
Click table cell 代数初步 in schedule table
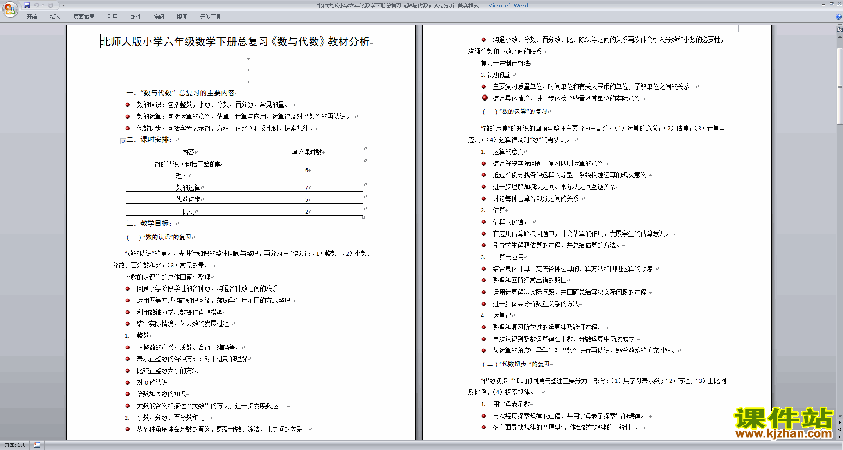click(x=182, y=198)
